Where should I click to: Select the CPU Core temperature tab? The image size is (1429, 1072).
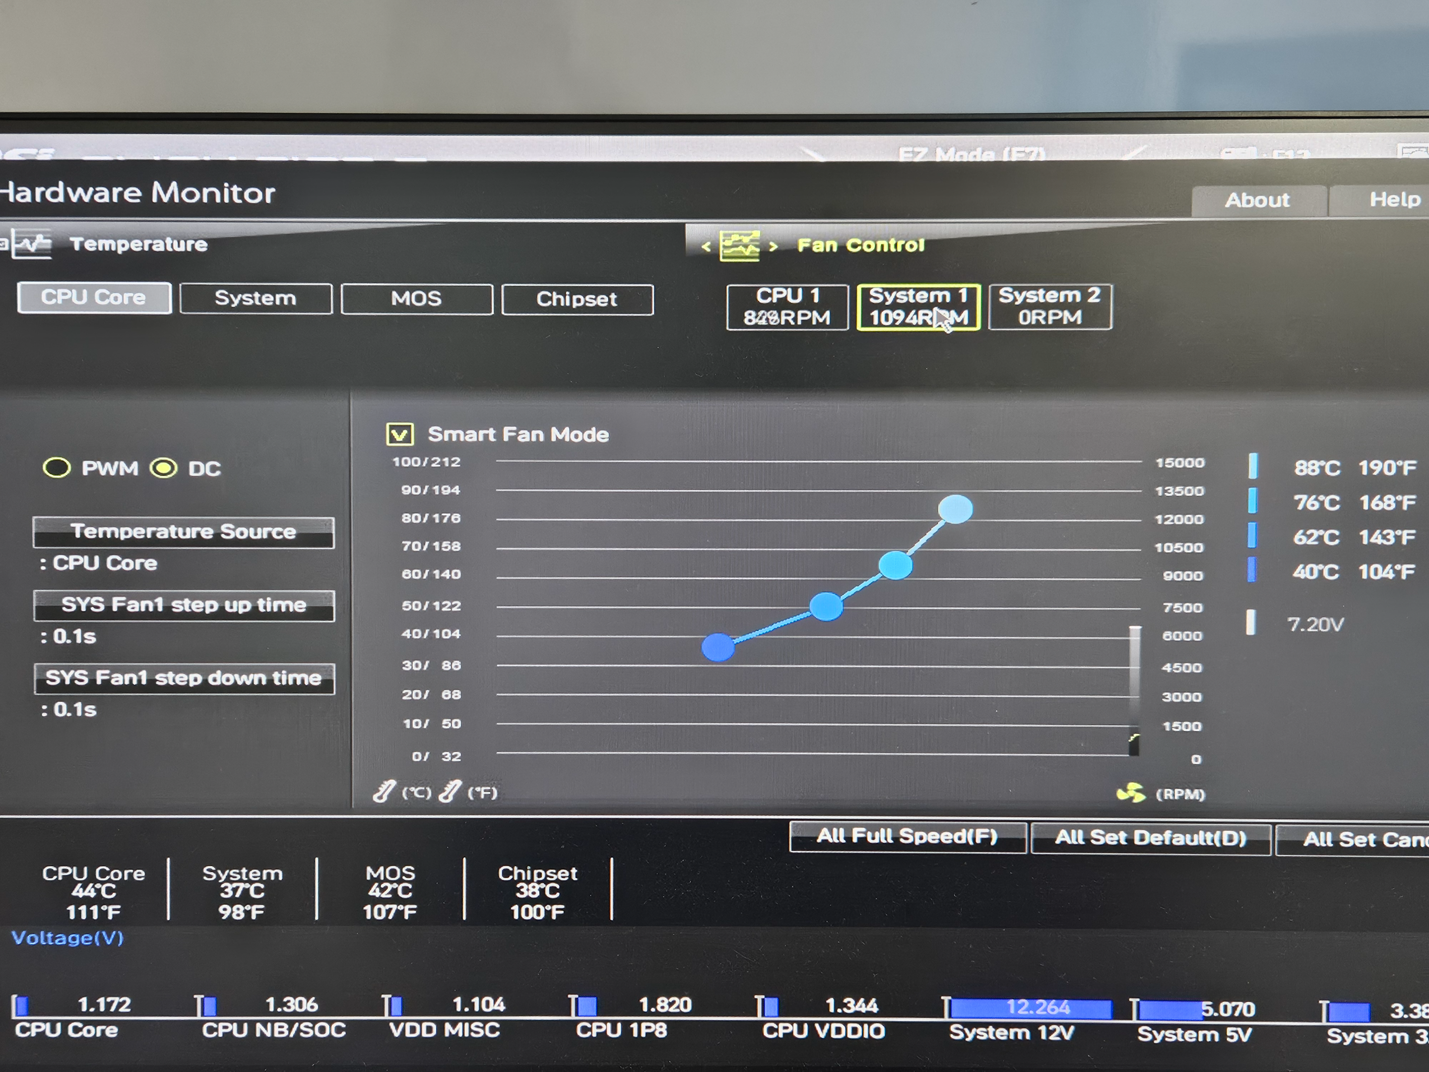(x=94, y=298)
